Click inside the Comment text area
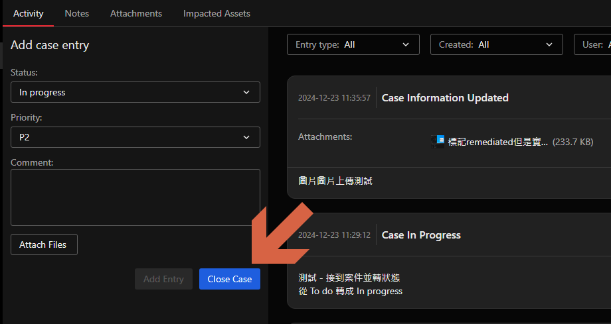The image size is (611, 324). 135,197
